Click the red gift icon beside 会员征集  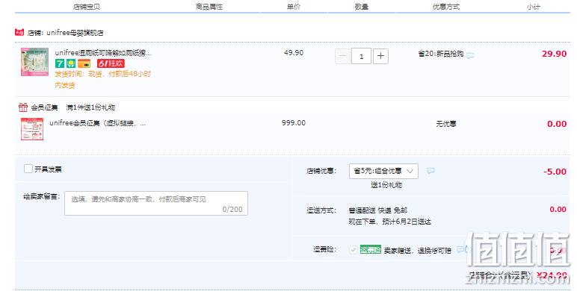coord(23,107)
